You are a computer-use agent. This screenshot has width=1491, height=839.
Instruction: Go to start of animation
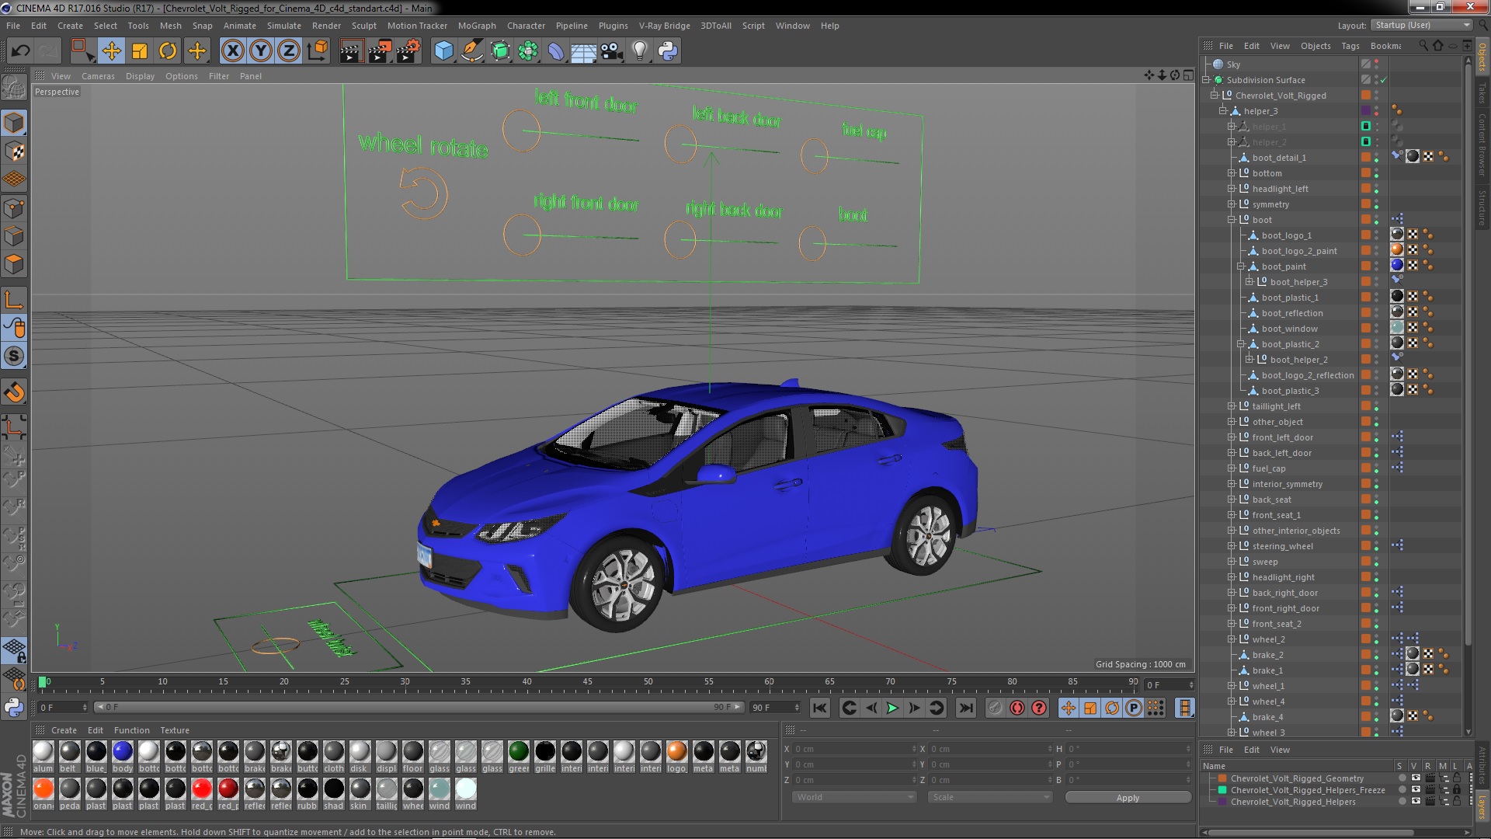[x=820, y=708]
